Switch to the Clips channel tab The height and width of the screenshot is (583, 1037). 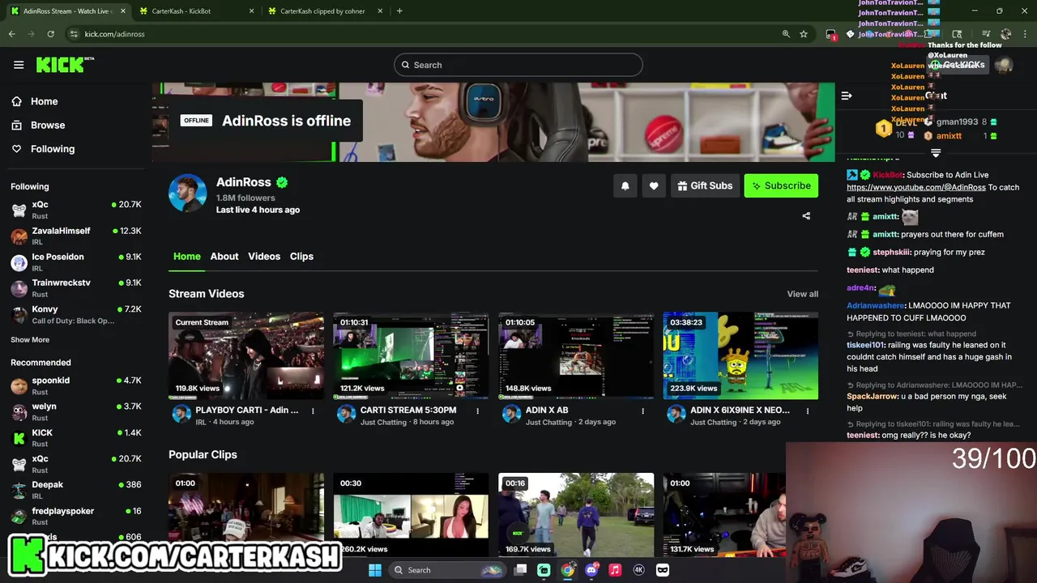[x=301, y=256]
